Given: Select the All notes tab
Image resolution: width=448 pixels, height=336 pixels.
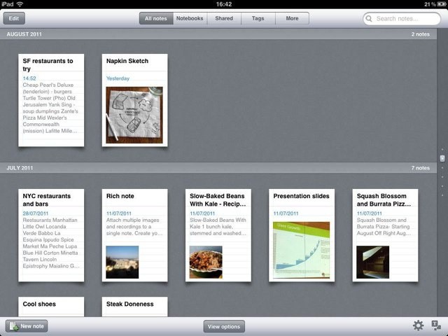Looking at the screenshot, I should (155, 19).
